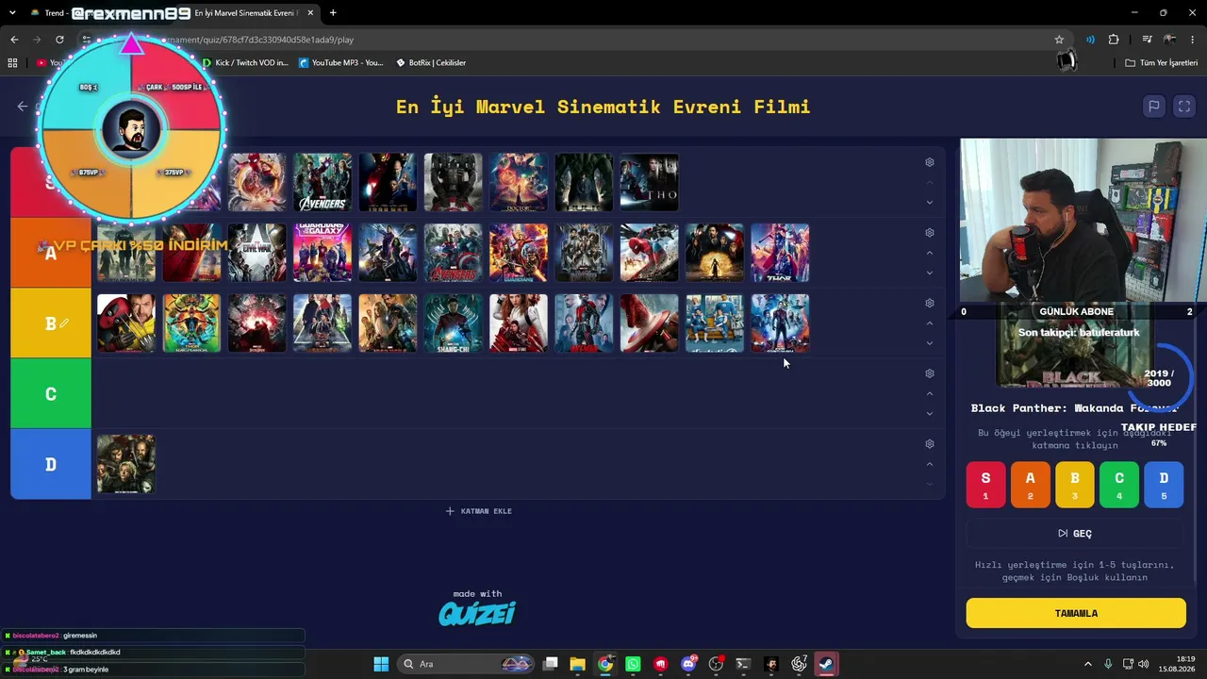Screen dimensions: 1207x679
Task: Click the Chrome icon in the taskbar
Action: [x=605, y=664]
